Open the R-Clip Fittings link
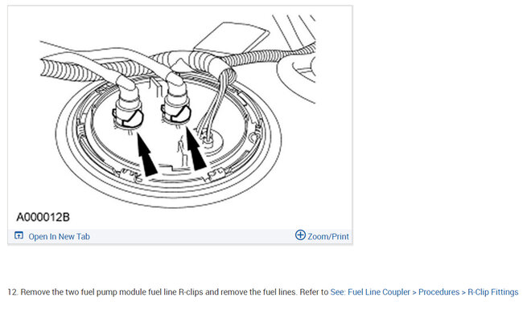 (493, 292)
